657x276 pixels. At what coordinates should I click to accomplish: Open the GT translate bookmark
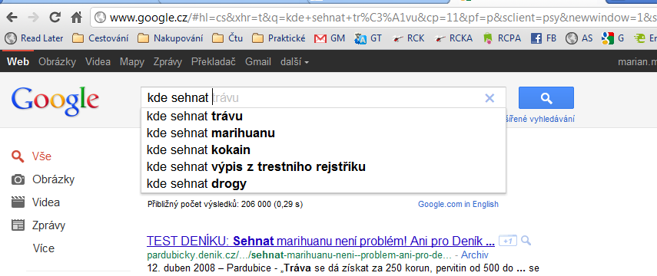[368, 38]
